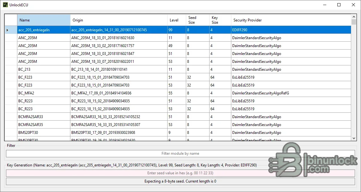The height and width of the screenshot is (192, 361).
Task: Select the acc_205_entriegeln name cell
Action: click(44, 30)
